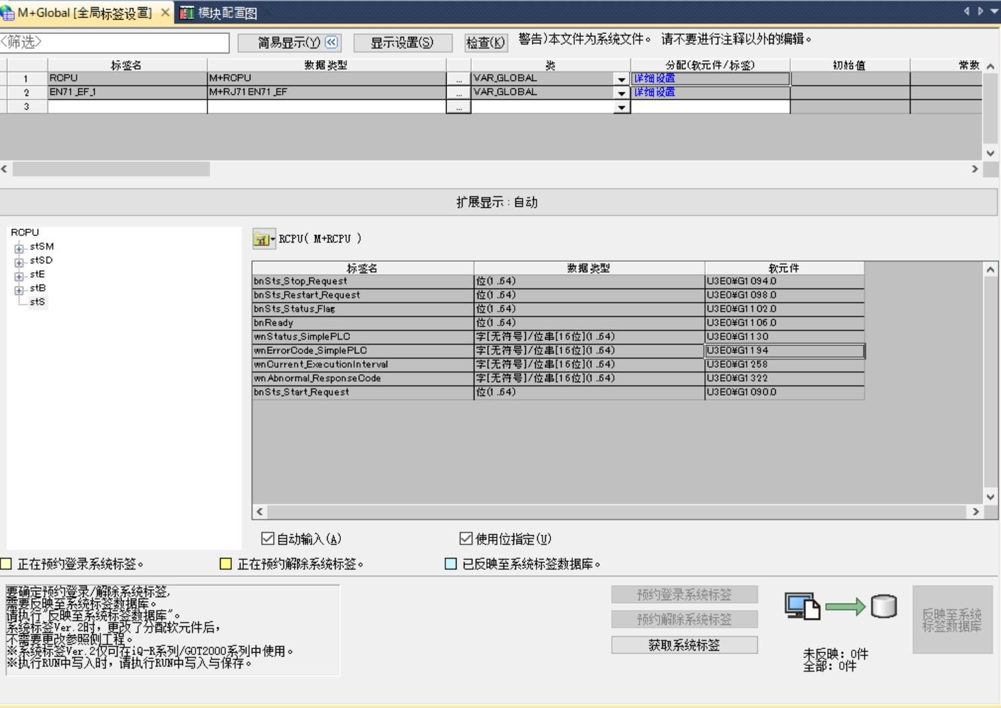Expand the stSD tree node

click(19, 262)
